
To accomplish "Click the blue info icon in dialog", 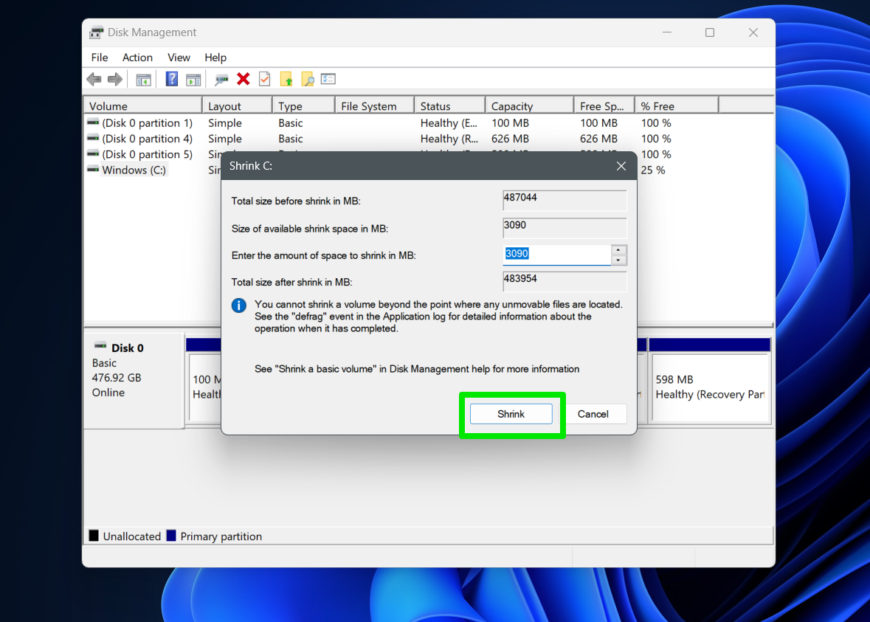I will point(239,305).
